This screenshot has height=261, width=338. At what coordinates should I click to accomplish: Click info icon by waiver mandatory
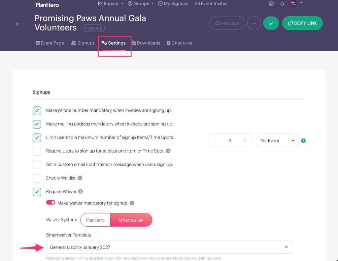132,203
